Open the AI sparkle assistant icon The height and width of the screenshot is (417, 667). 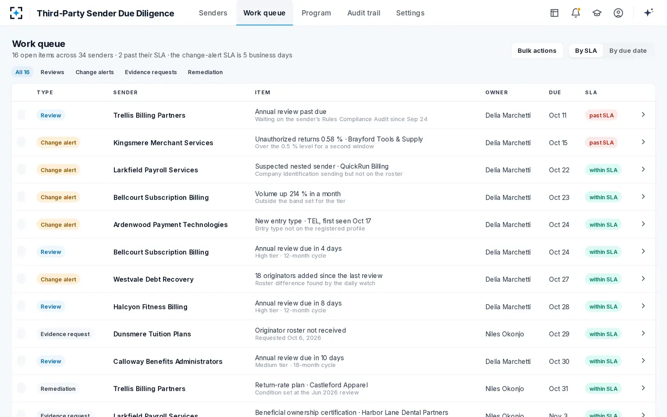(x=648, y=13)
